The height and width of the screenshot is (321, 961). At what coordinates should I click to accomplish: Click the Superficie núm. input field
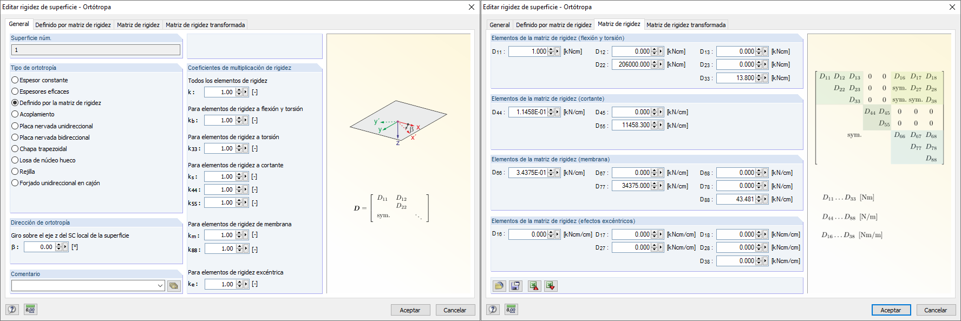pyautogui.click(x=96, y=50)
